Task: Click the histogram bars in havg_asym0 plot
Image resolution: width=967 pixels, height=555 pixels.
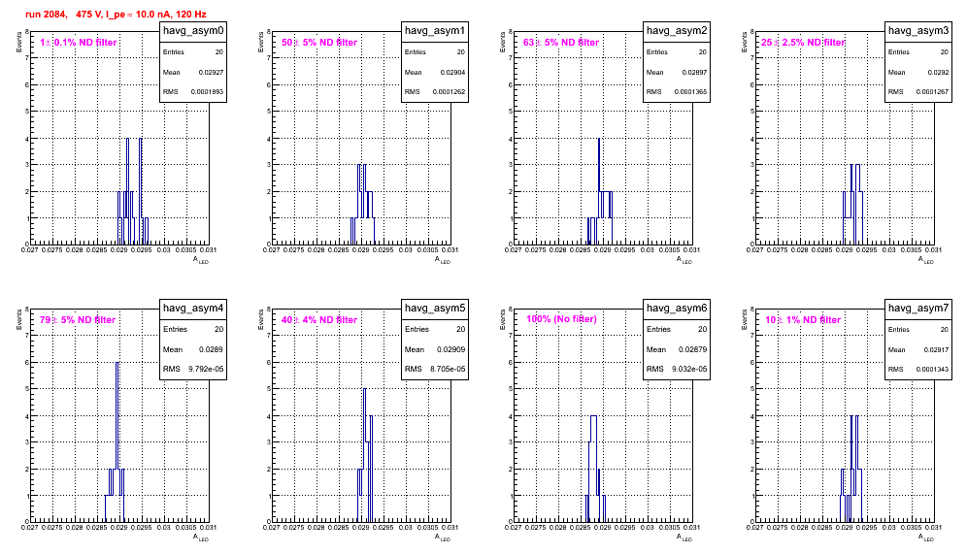Action: pyautogui.click(x=133, y=191)
